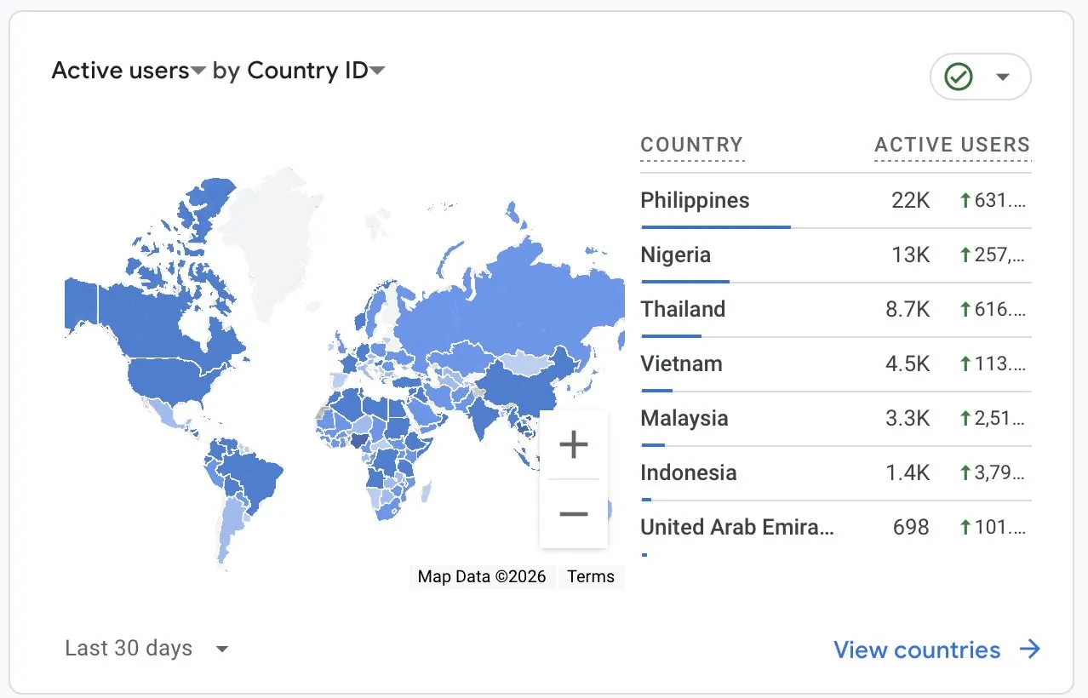Select Thailand in the country list
Screen dimensions: 1088x698
point(683,309)
